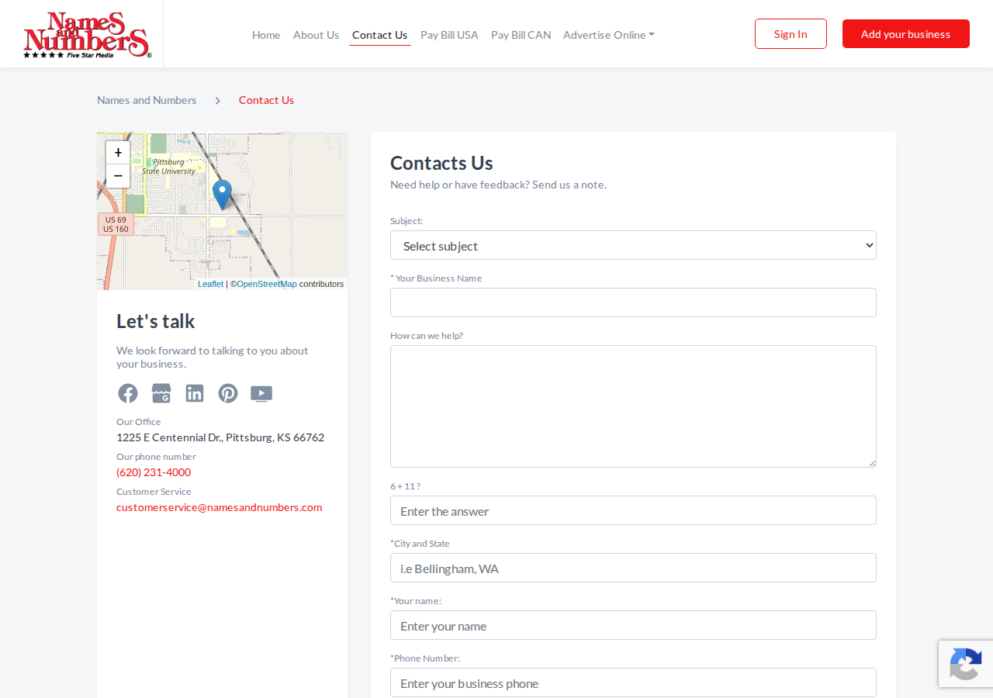Go to the Home page
The width and height of the screenshot is (993, 698).
[x=266, y=35]
